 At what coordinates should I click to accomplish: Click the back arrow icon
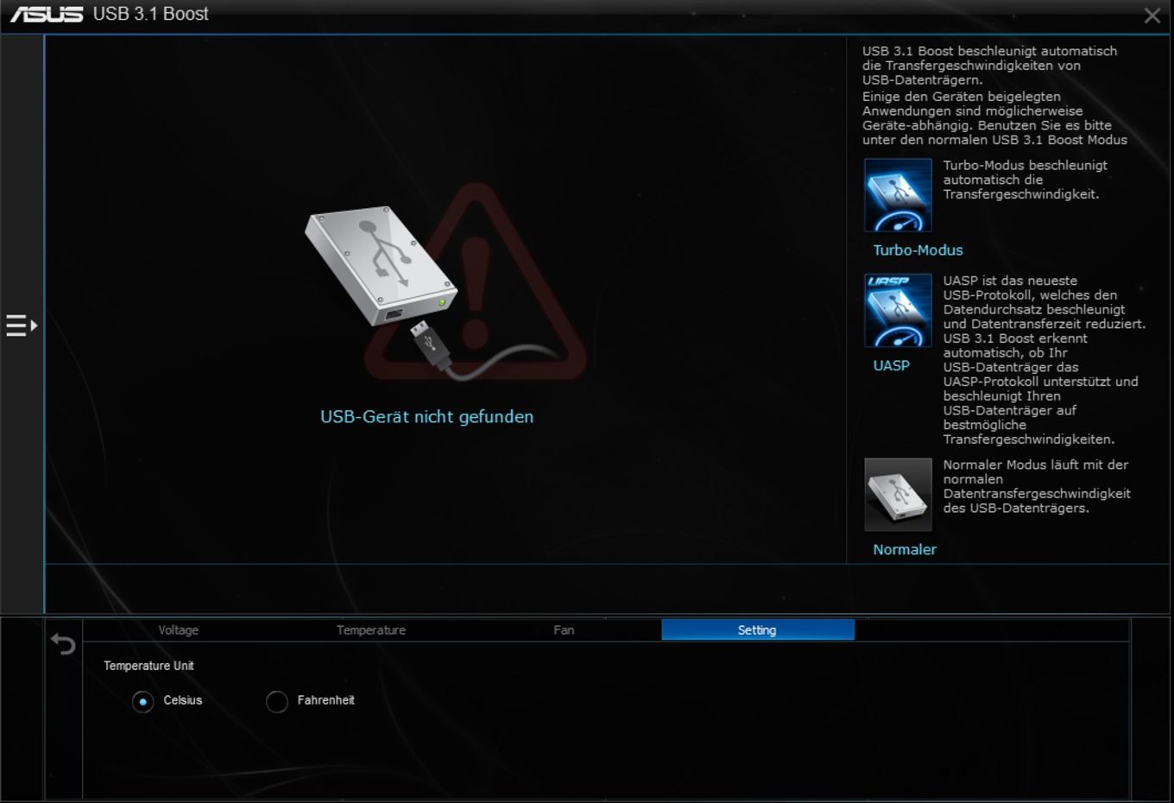63,644
